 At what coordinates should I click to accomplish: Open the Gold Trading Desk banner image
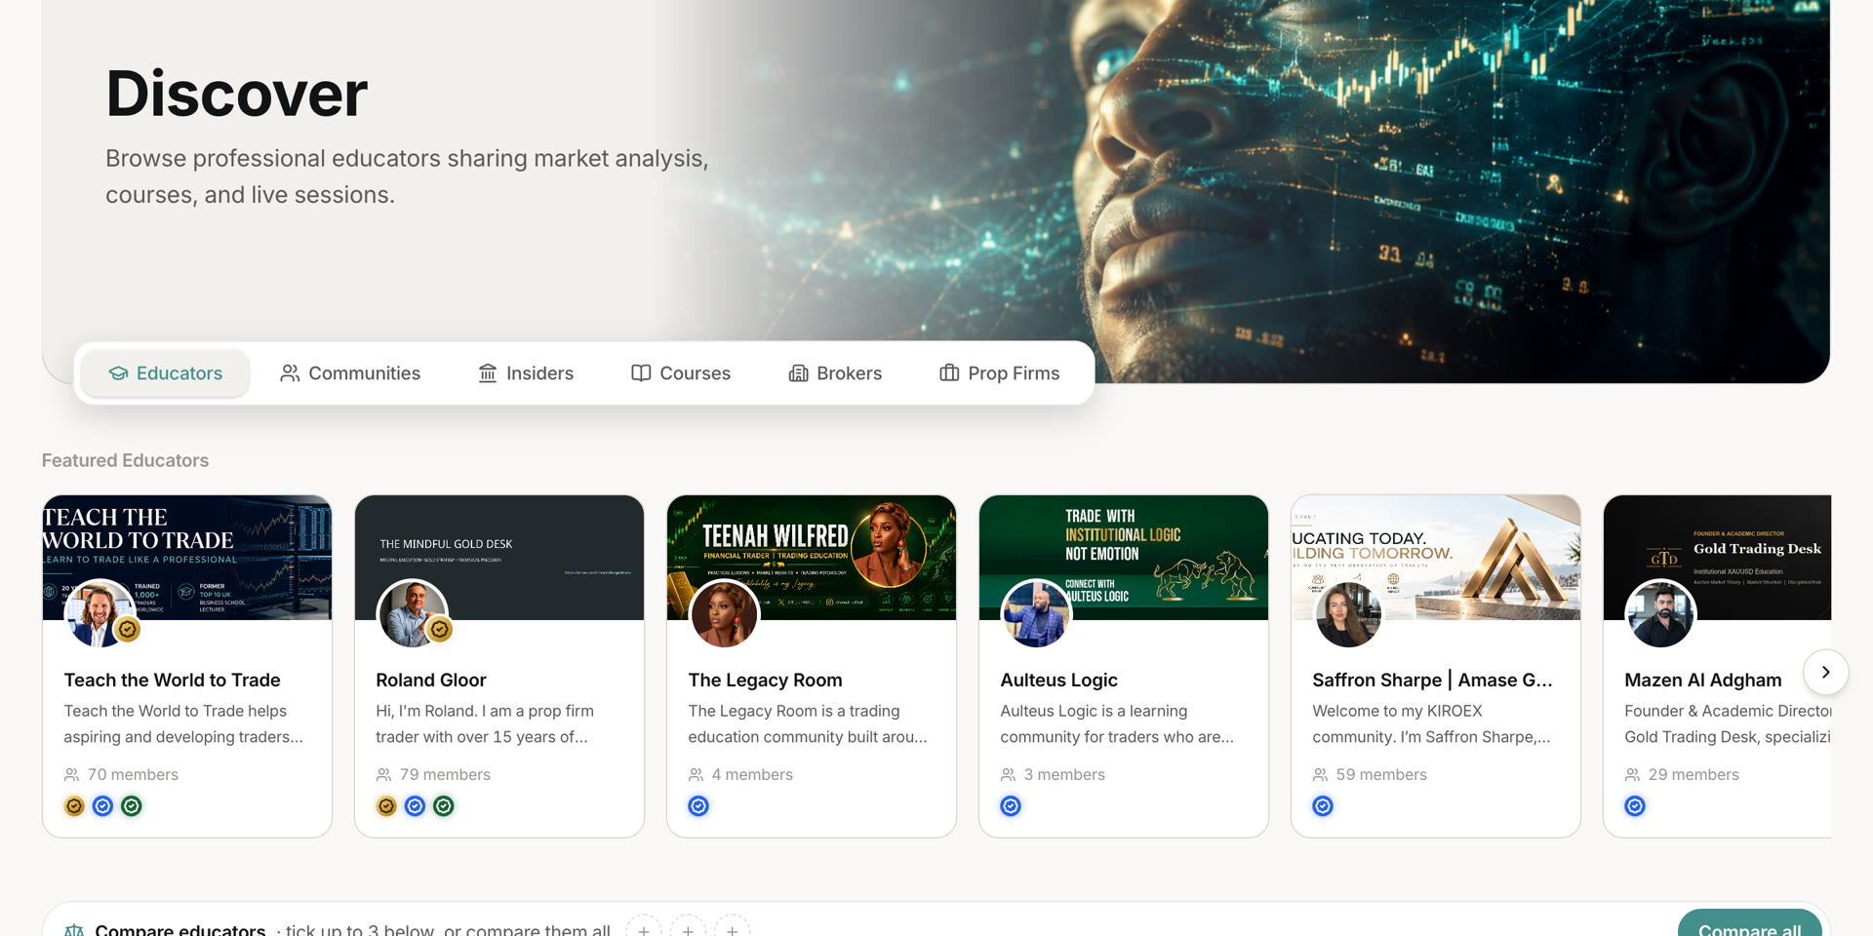point(1717,558)
